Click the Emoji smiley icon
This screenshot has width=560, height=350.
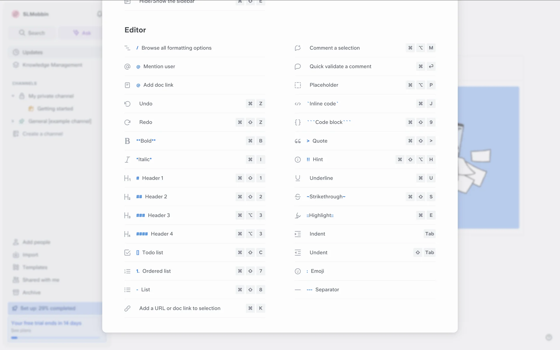297,271
